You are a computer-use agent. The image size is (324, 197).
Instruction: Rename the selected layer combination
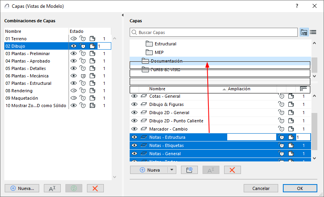point(52,188)
